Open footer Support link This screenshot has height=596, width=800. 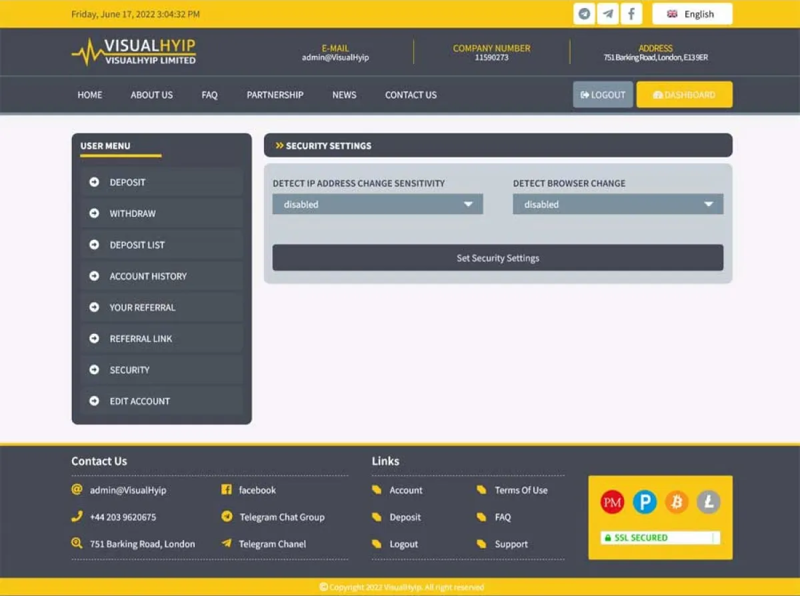click(511, 544)
